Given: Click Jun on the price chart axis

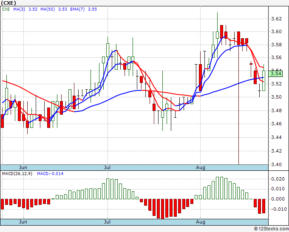Looking at the screenshot, I should pos(23,167).
